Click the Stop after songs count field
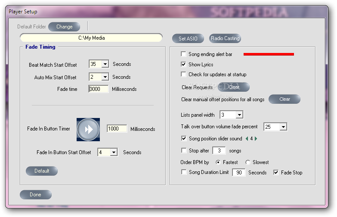The height and width of the screenshot is (217, 337). pyautogui.click(x=219, y=151)
